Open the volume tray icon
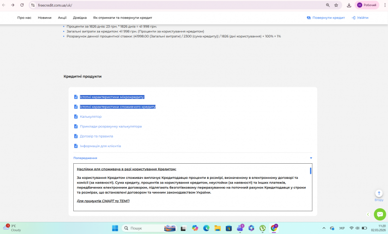Screen dimensions: 388x234 pos(357,228)
